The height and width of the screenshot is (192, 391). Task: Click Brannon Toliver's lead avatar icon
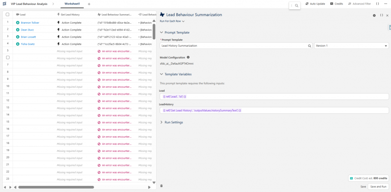(x=18, y=23)
